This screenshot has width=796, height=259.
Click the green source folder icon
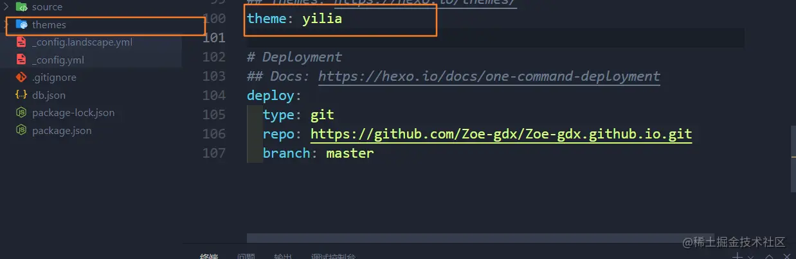(21, 7)
